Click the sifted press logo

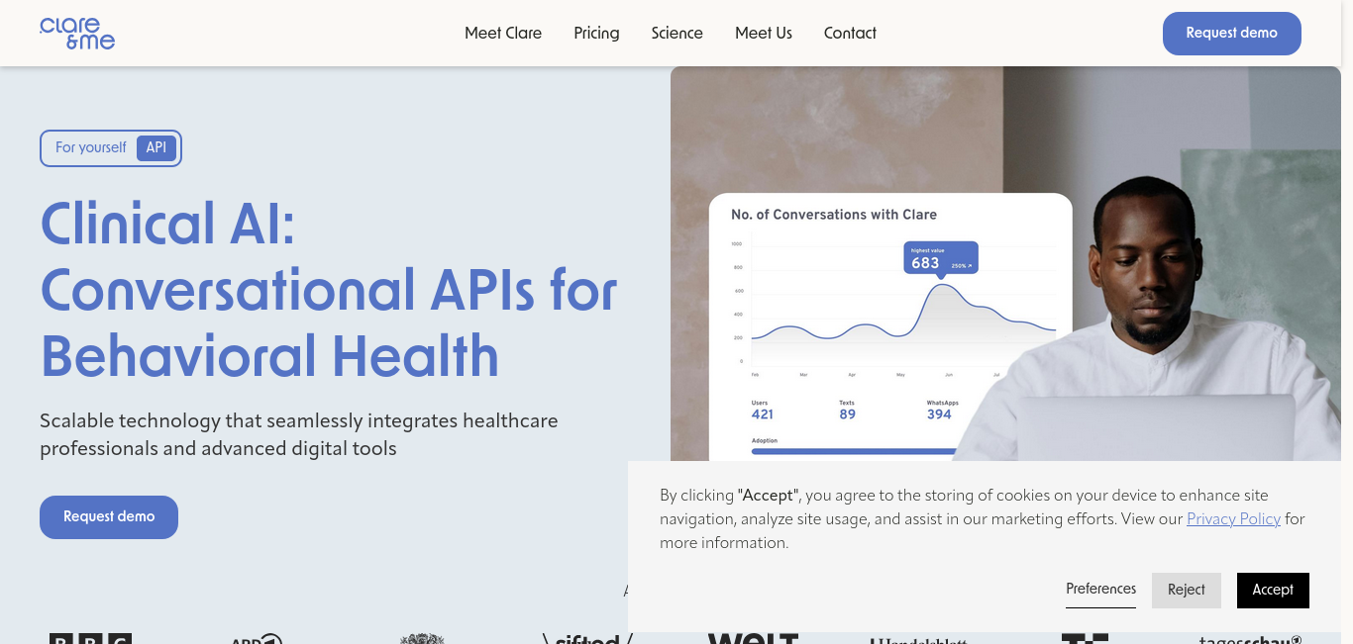[587, 638]
